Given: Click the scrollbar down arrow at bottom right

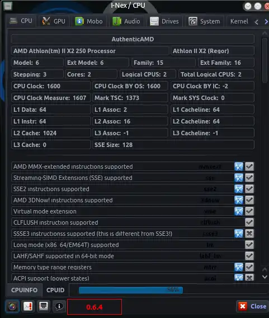Looking at the screenshot, I should [x=265, y=277].
